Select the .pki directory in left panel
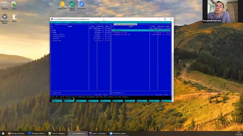The image size is (243, 136). (x=80, y=30)
